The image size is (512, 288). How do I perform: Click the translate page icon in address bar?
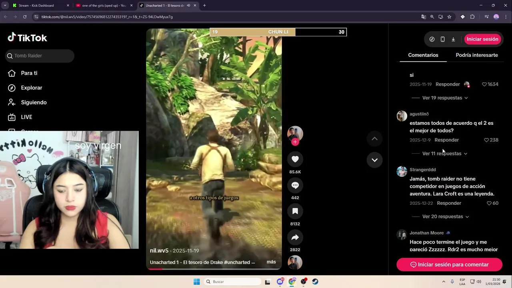(x=424, y=17)
